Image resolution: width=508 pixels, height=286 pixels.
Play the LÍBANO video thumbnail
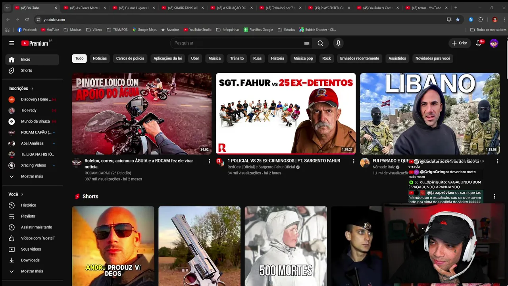pos(430,114)
